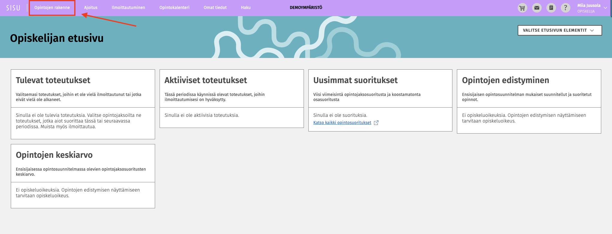This screenshot has width=612, height=234.
Task: Open the shopping cart icon
Action: pos(522,8)
